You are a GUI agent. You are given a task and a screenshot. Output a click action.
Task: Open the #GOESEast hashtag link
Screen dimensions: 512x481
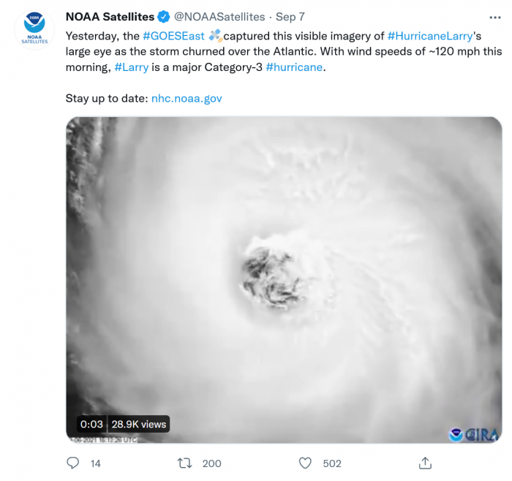click(x=173, y=36)
